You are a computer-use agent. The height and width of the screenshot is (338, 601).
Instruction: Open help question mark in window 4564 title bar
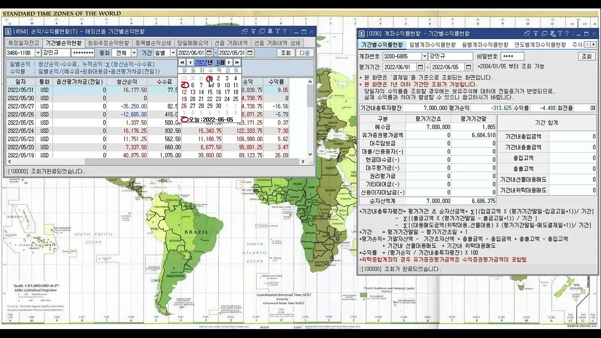285,31
